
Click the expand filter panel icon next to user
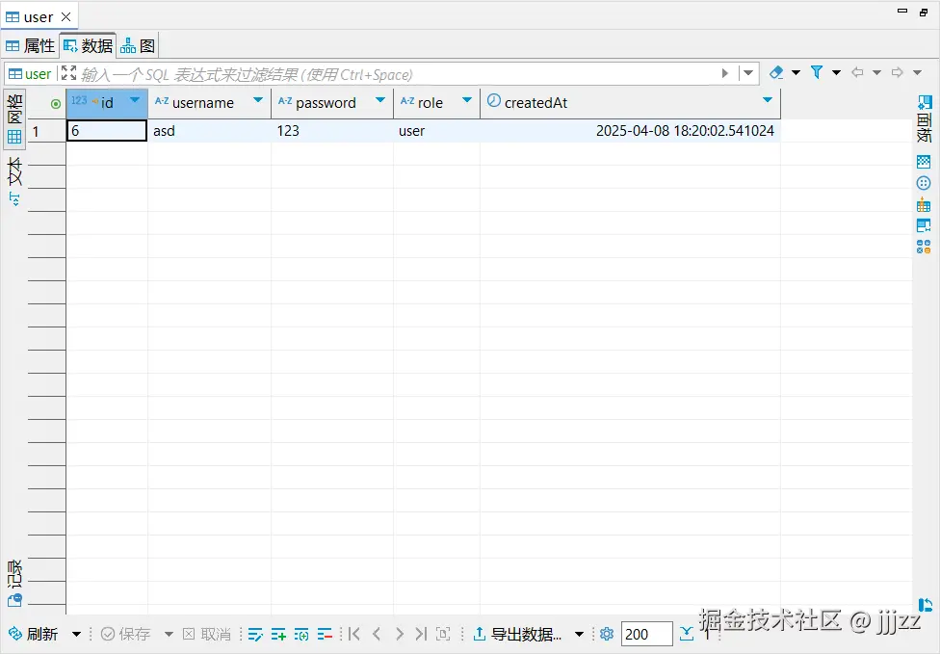pyautogui.click(x=69, y=73)
